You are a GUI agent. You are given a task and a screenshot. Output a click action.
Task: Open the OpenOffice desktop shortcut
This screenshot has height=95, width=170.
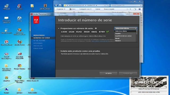point(19,55)
